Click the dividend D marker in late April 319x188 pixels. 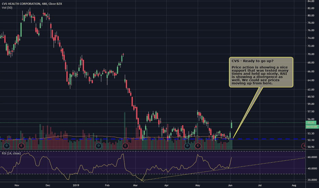coord(187,146)
